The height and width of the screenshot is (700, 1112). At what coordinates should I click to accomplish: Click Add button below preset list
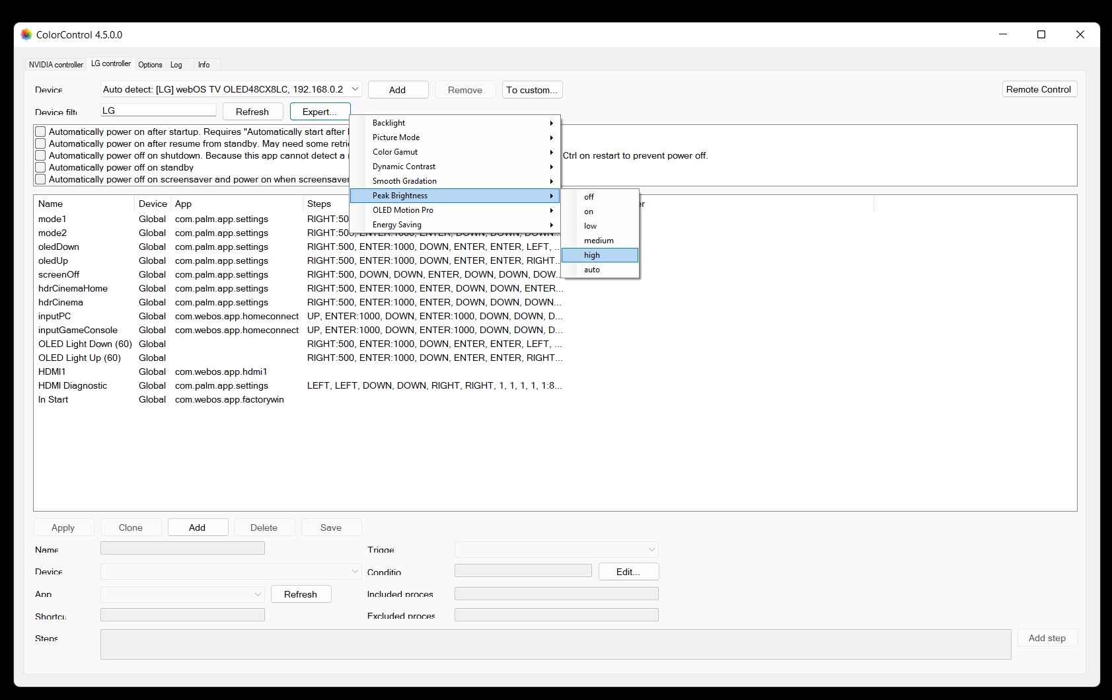pyautogui.click(x=198, y=527)
